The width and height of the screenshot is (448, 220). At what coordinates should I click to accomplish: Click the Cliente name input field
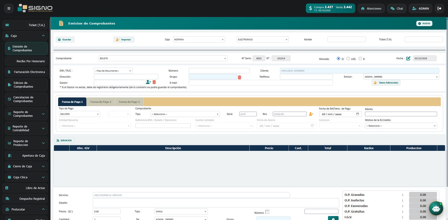pos(359,71)
